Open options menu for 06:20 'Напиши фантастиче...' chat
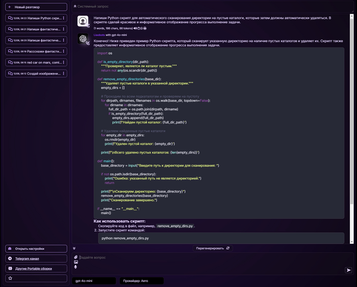 (64, 40)
